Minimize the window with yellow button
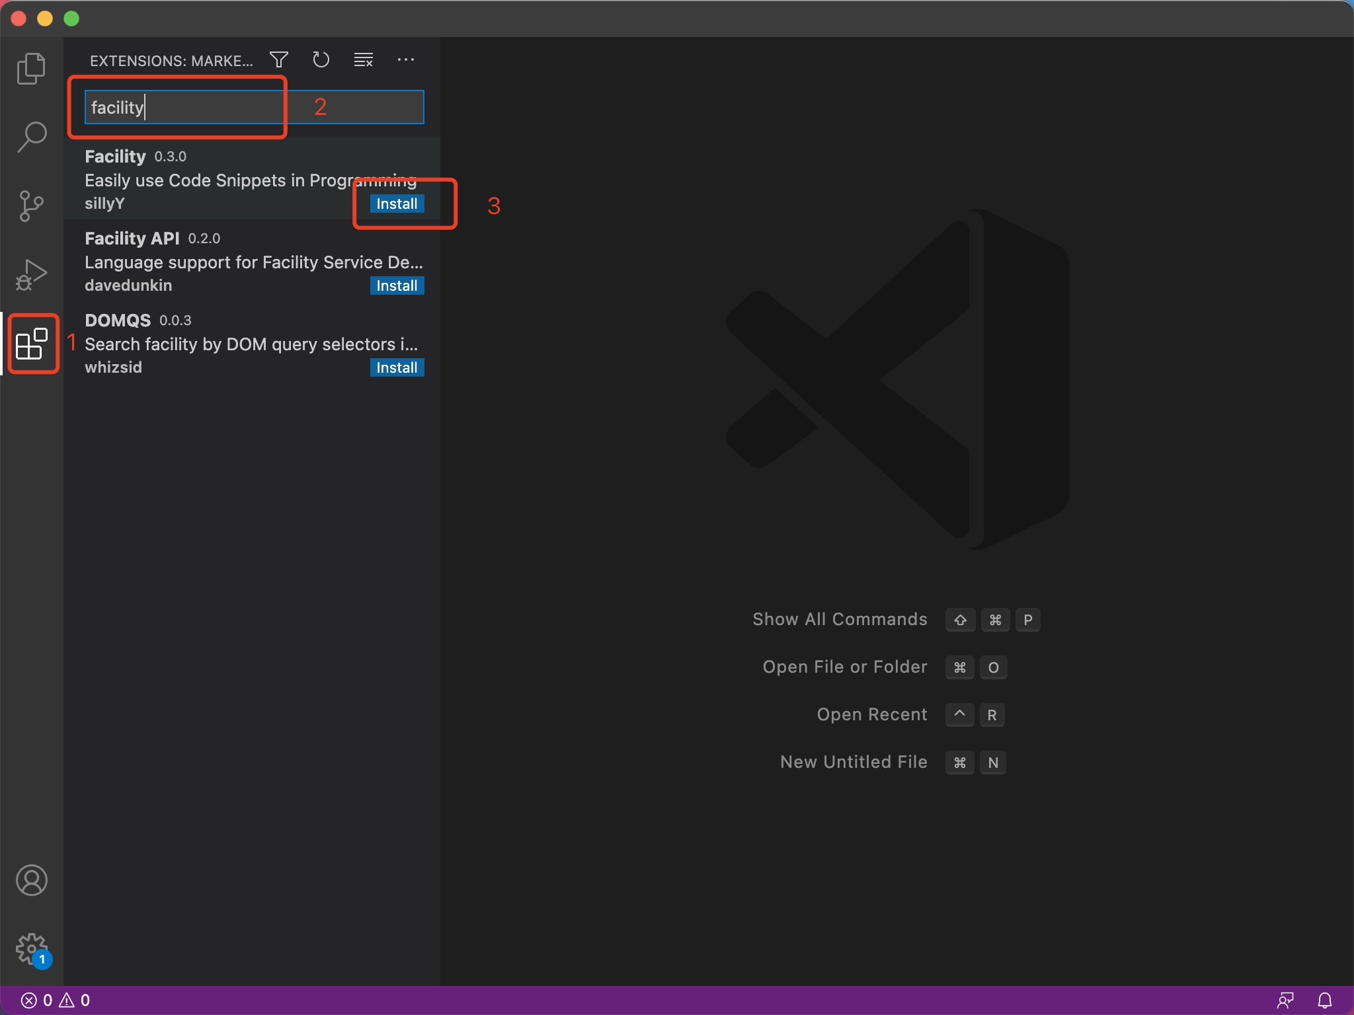Screen dimensions: 1354x1015 45,19
